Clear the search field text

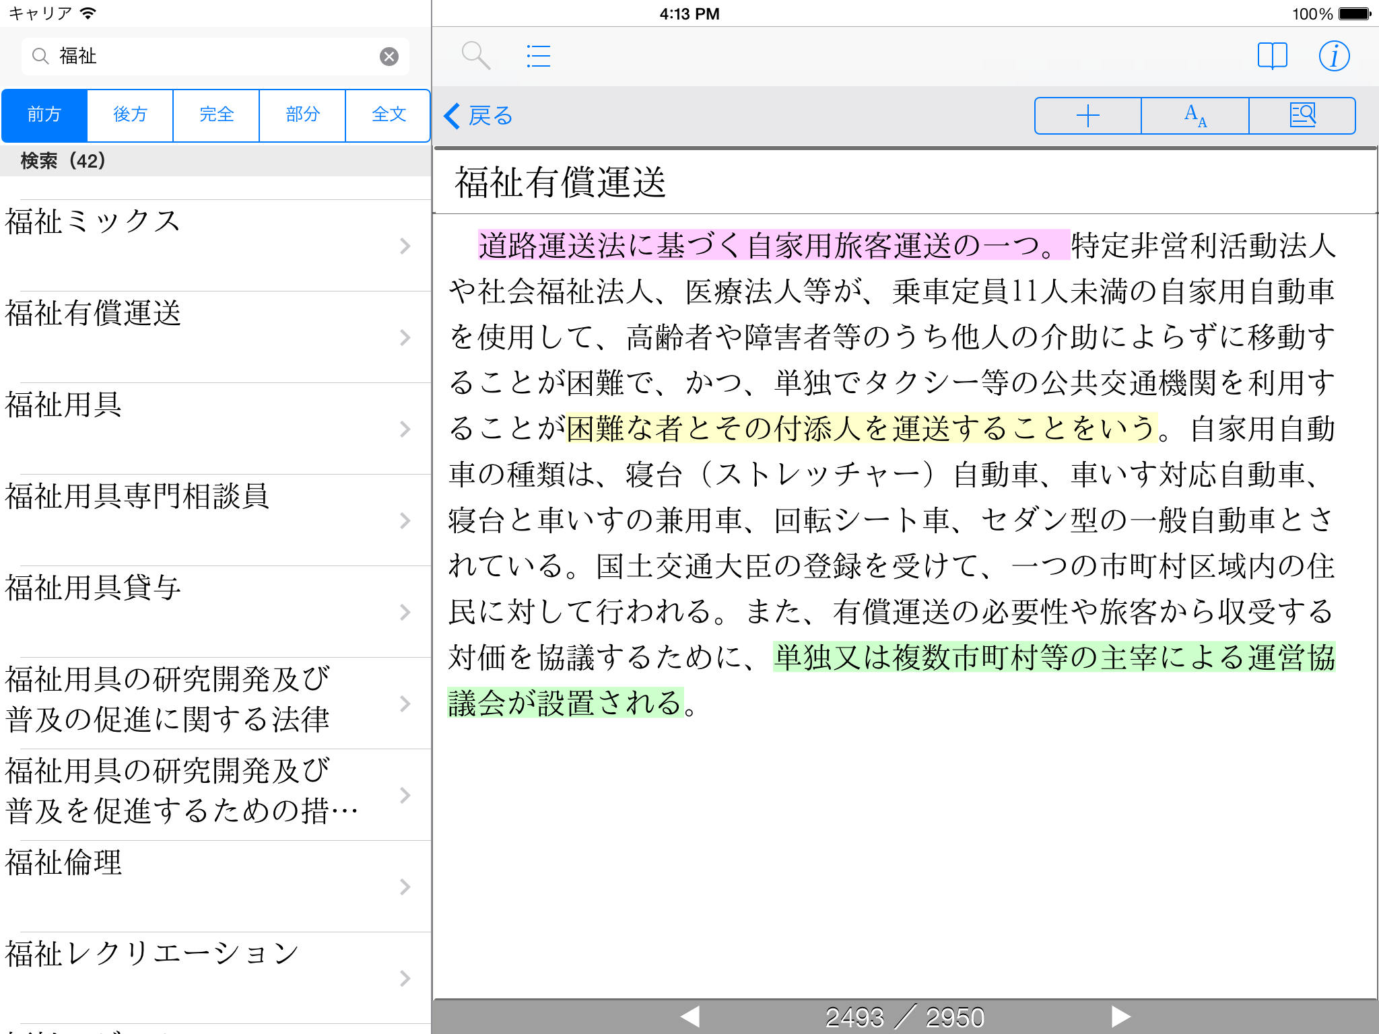click(x=389, y=57)
